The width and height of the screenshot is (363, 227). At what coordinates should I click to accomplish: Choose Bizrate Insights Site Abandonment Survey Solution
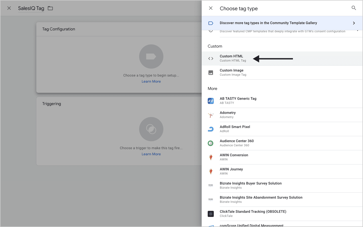pyautogui.click(x=282, y=200)
